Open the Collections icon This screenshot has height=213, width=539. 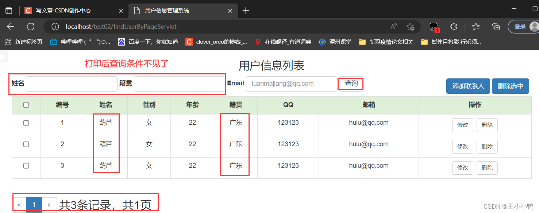(496, 27)
